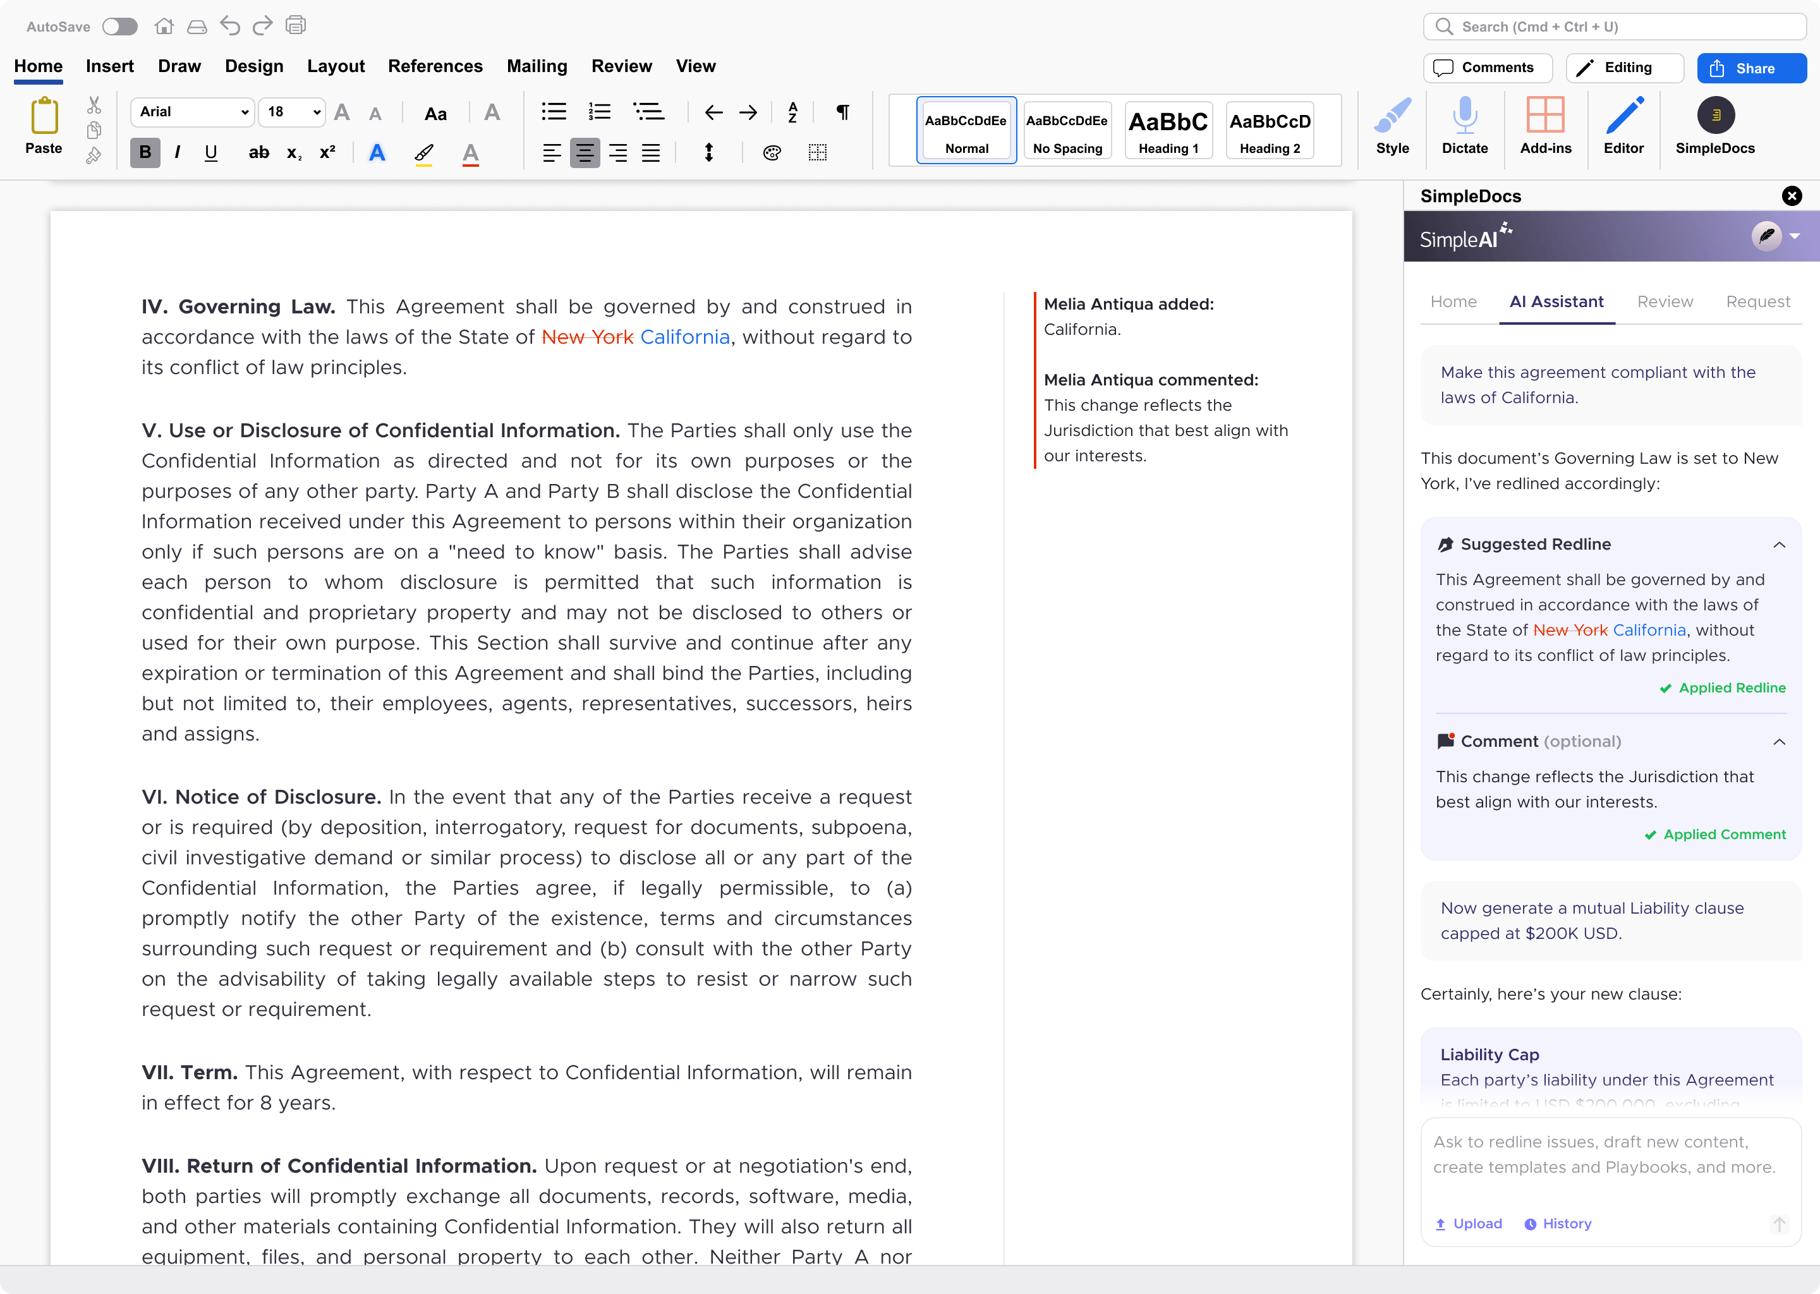Image resolution: width=1820 pixels, height=1294 pixels.
Task: Switch to SimpleDocs Request tab
Action: pos(1757,302)
